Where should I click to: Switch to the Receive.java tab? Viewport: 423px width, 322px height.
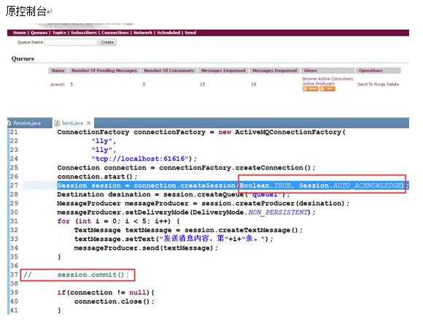(x=27, y=123)
